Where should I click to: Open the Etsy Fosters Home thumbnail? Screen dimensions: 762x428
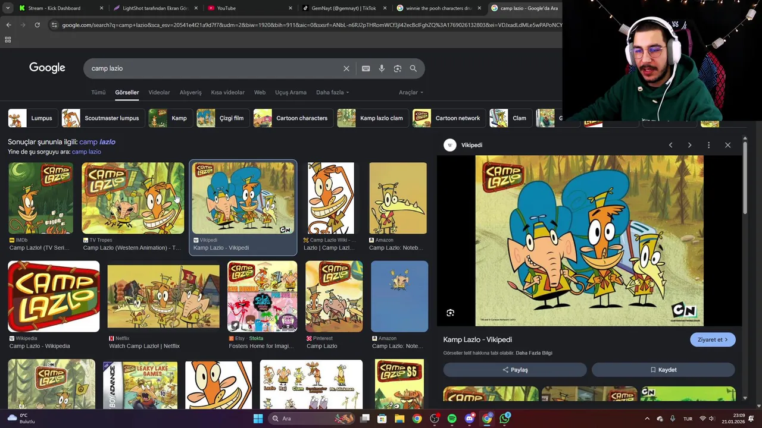(x=262, y=297)
